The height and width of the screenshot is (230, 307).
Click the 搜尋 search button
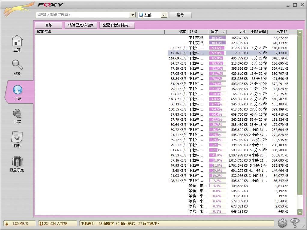coord(180,15)
